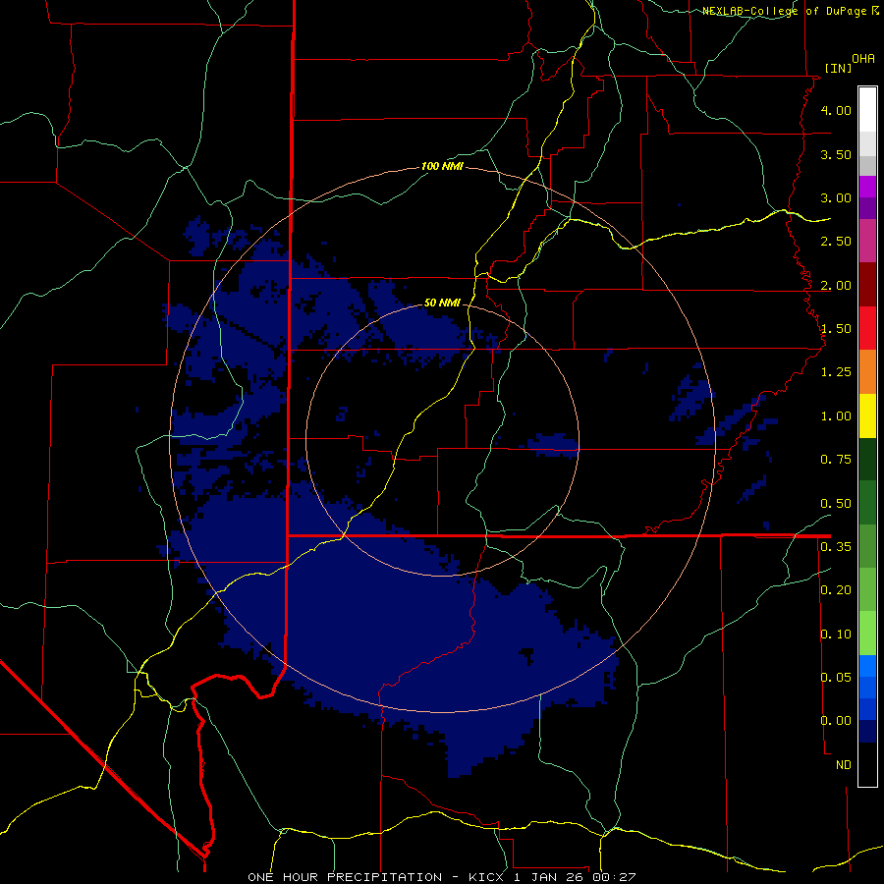
Task: Click the black ND legend block
Action: pyautogui.click(x=867, y=764)
